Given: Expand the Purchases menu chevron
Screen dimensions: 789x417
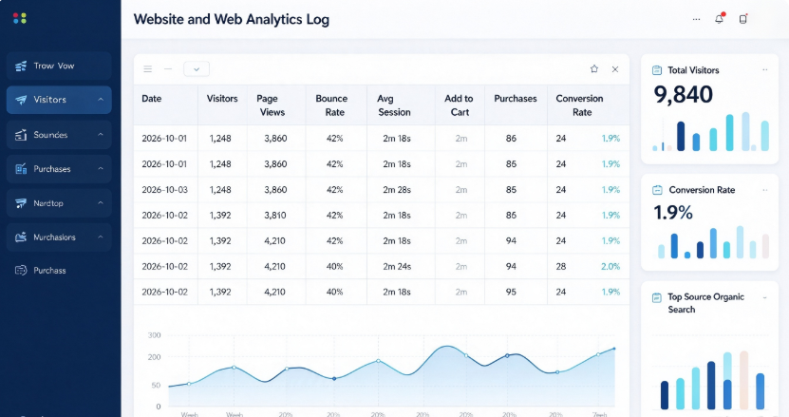Looking at the screenshot, I should (x=101, y=169).
